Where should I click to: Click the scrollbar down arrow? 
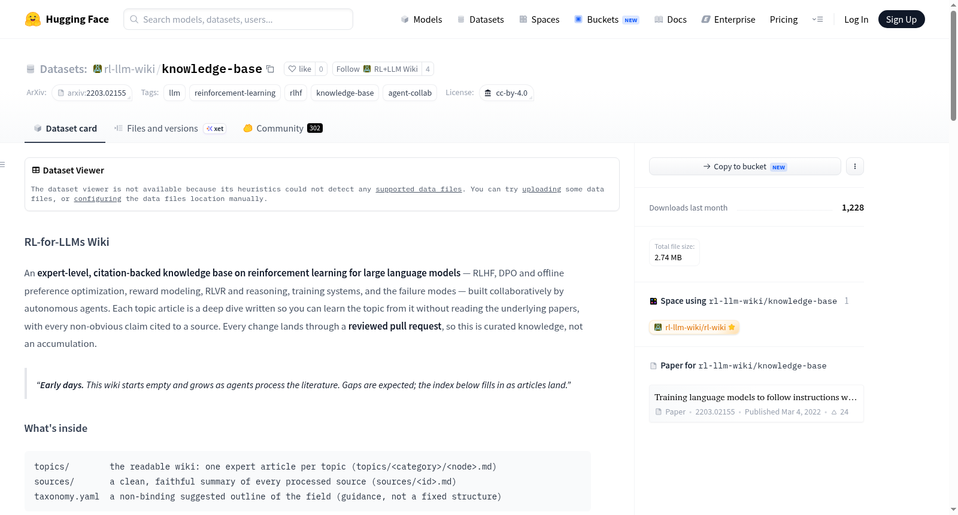[953, 510]
